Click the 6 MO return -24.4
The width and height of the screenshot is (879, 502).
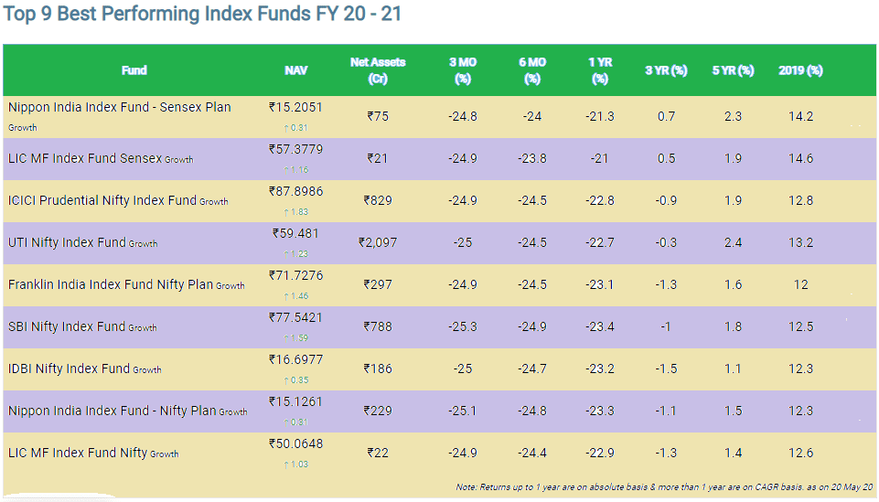pyautogui.click(x=532, y=453)
